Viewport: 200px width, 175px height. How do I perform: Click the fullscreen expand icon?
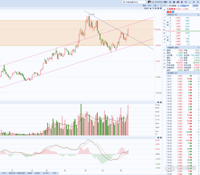(161, 5)
